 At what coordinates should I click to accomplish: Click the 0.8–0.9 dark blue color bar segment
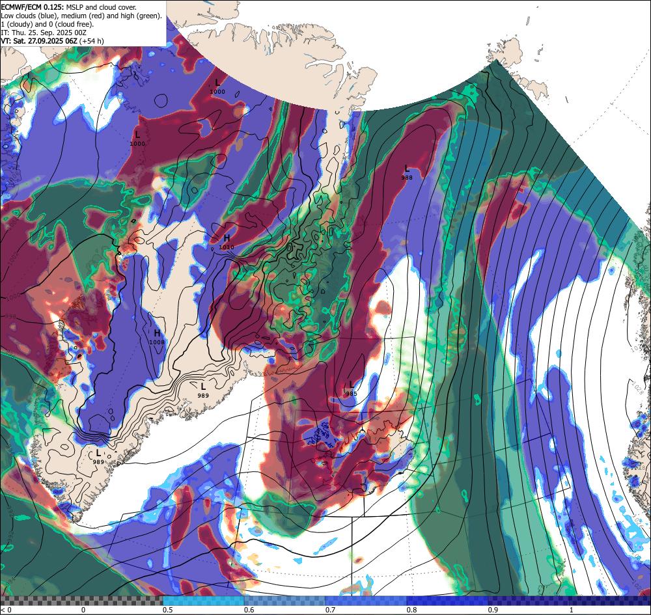coord(448,601)
